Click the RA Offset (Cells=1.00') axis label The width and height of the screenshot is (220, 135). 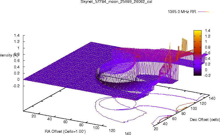(65, 132)
